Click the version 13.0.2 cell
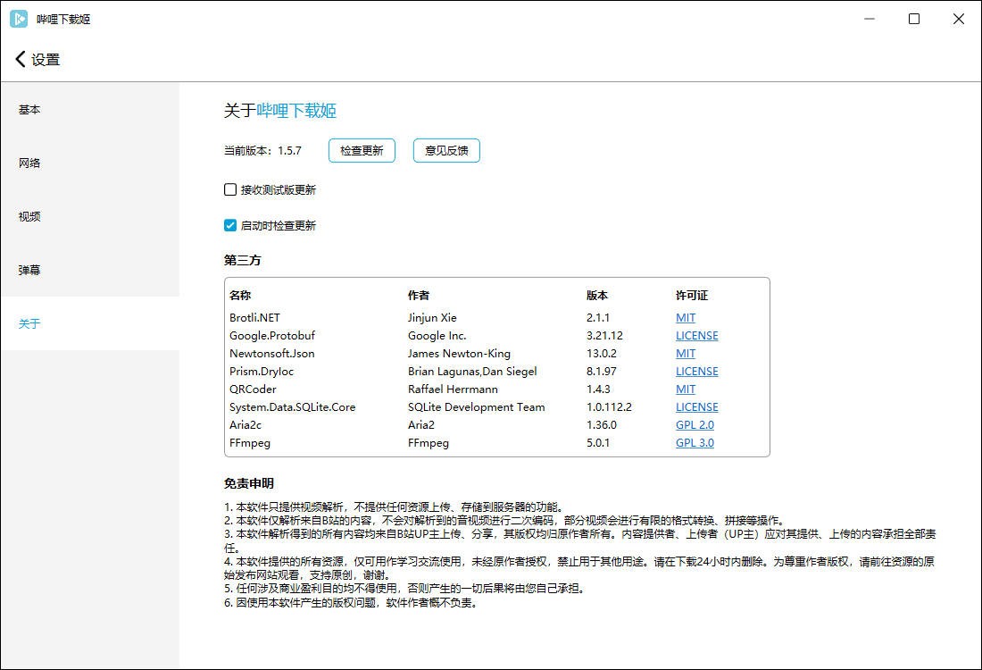The height and width of the screenshot is (670, 982). click(x=601, y=354)
